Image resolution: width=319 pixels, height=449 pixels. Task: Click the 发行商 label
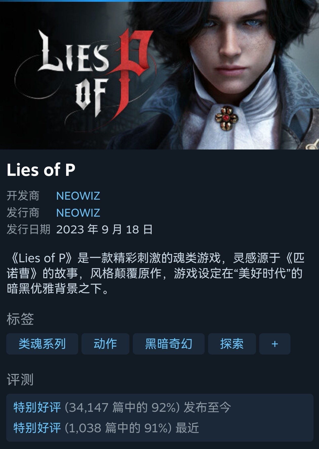[x=23, y=213]
